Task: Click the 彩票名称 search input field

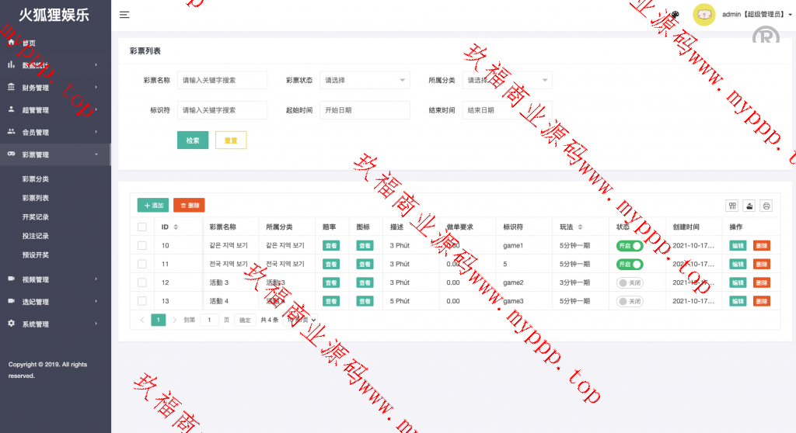Action: click(x=222, y=80)
